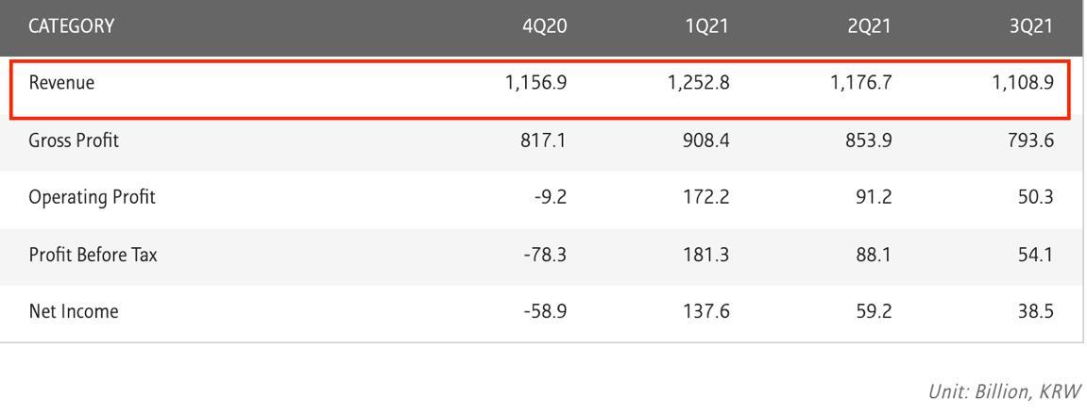Click the CATEGORY column header
Viewport: 1087px width, 414px height.
click(x=71, y=26)
